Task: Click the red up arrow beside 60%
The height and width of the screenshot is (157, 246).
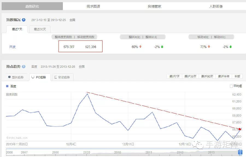Action: coord(140,46)
